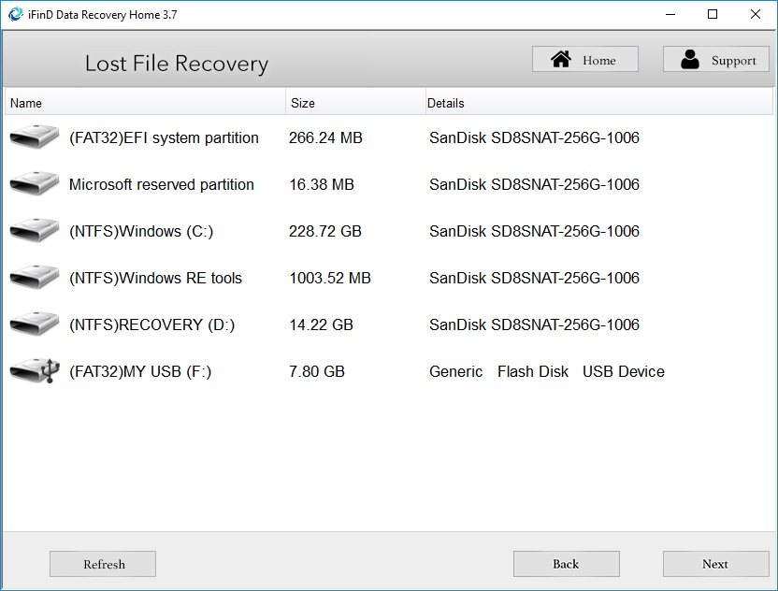Open the Support button label
Image resolution: width=778 pixels, height=591 pixels.
pyautogui.click(x=733, y=61)
